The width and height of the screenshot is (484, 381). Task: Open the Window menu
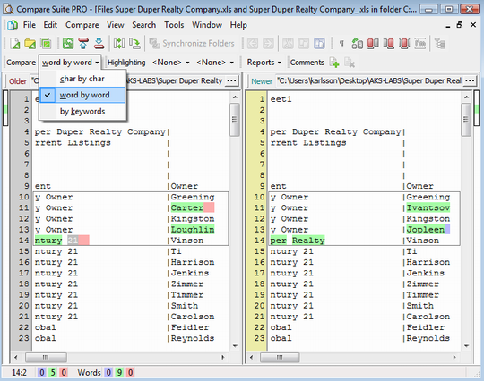point(207,25)
